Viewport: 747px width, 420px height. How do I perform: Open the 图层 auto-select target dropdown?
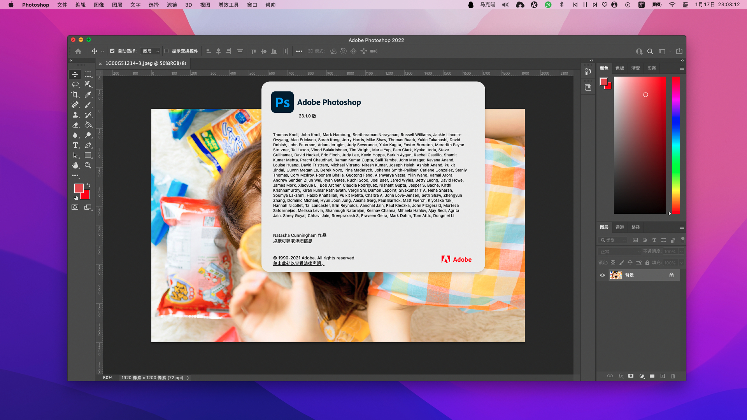click(150, 51)
